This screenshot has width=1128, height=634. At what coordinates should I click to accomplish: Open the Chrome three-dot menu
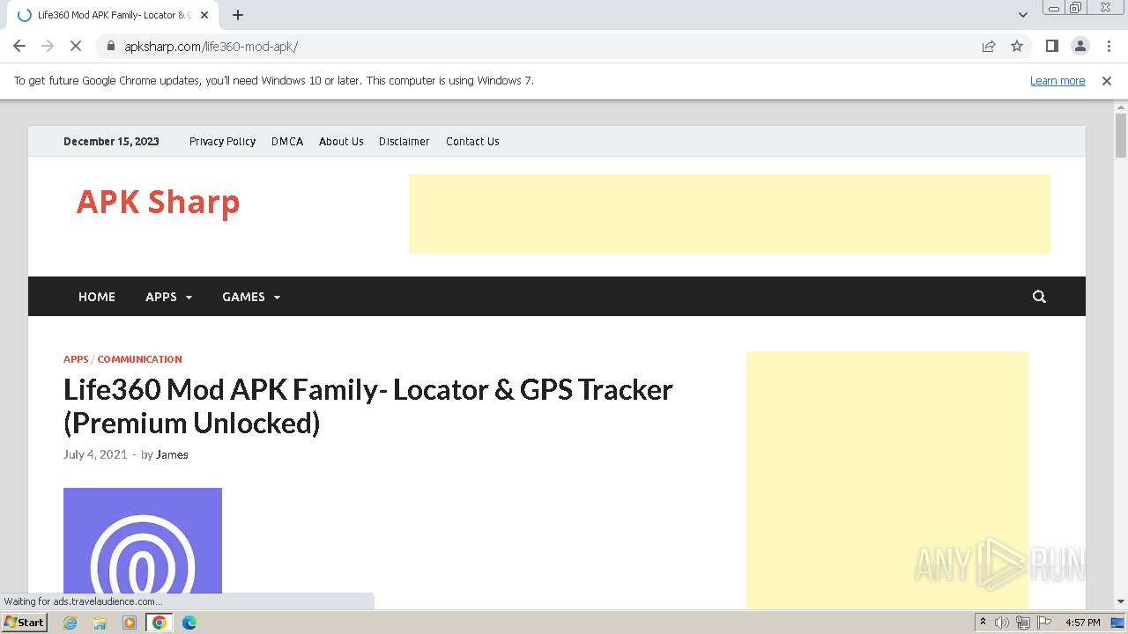point(1109,46)
